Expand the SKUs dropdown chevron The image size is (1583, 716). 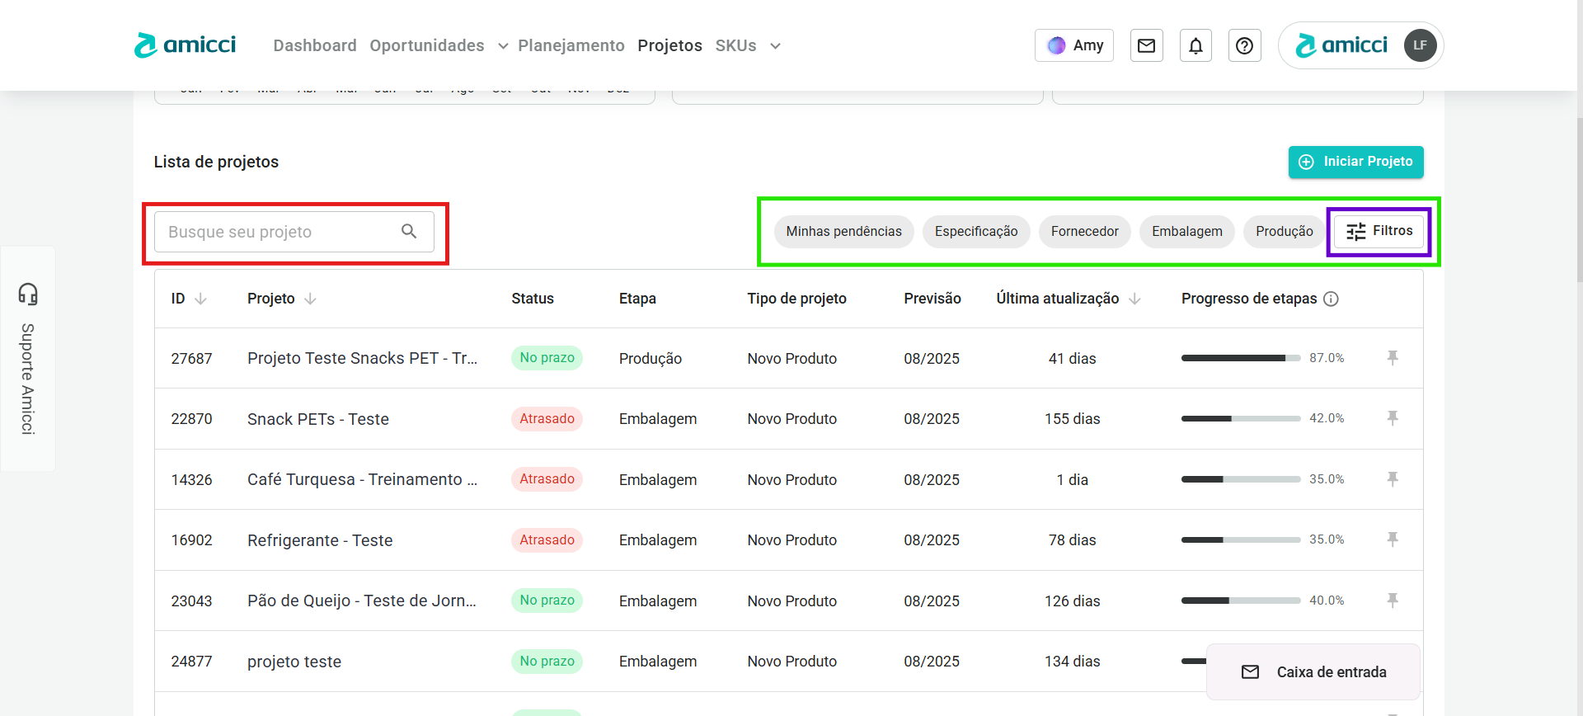775,46
